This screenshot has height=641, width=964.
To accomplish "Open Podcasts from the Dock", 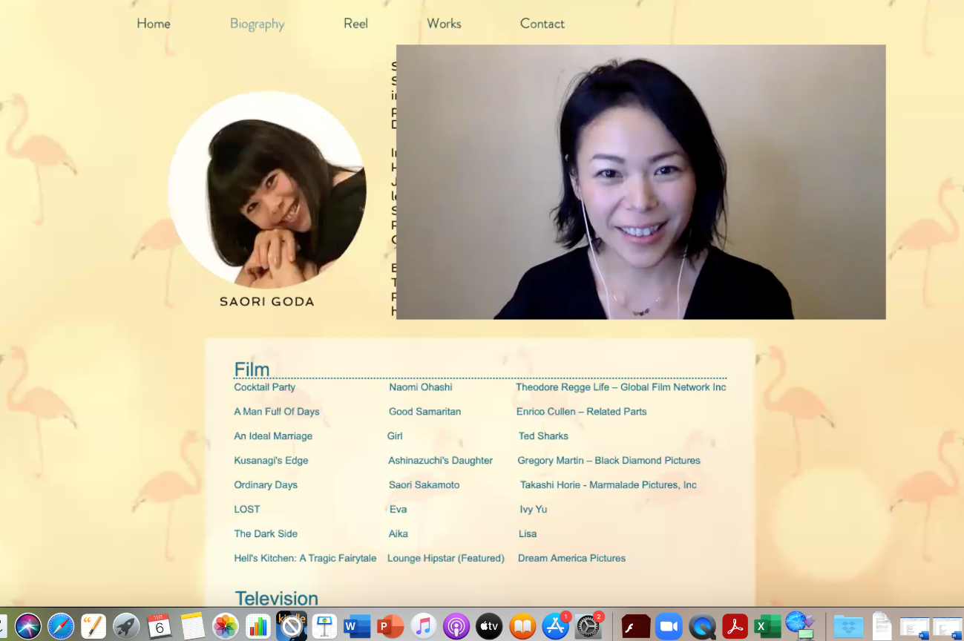I will click(x=456, y=626).
